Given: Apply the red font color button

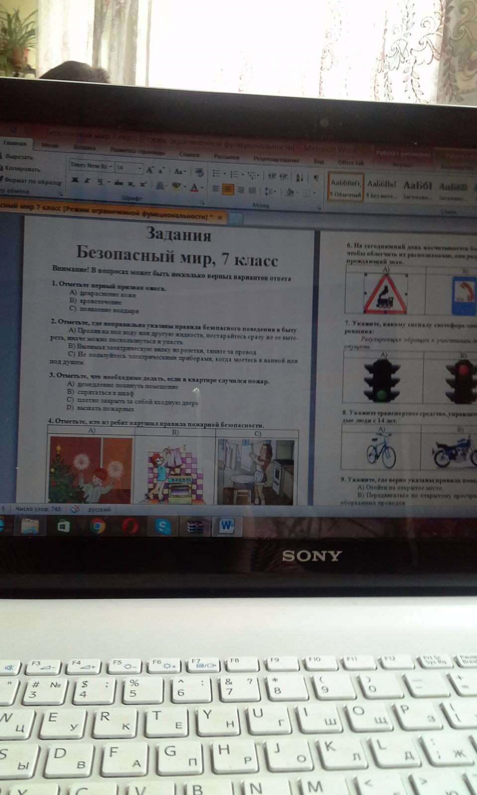Looking at the screenshot, I should coord(194,187).
